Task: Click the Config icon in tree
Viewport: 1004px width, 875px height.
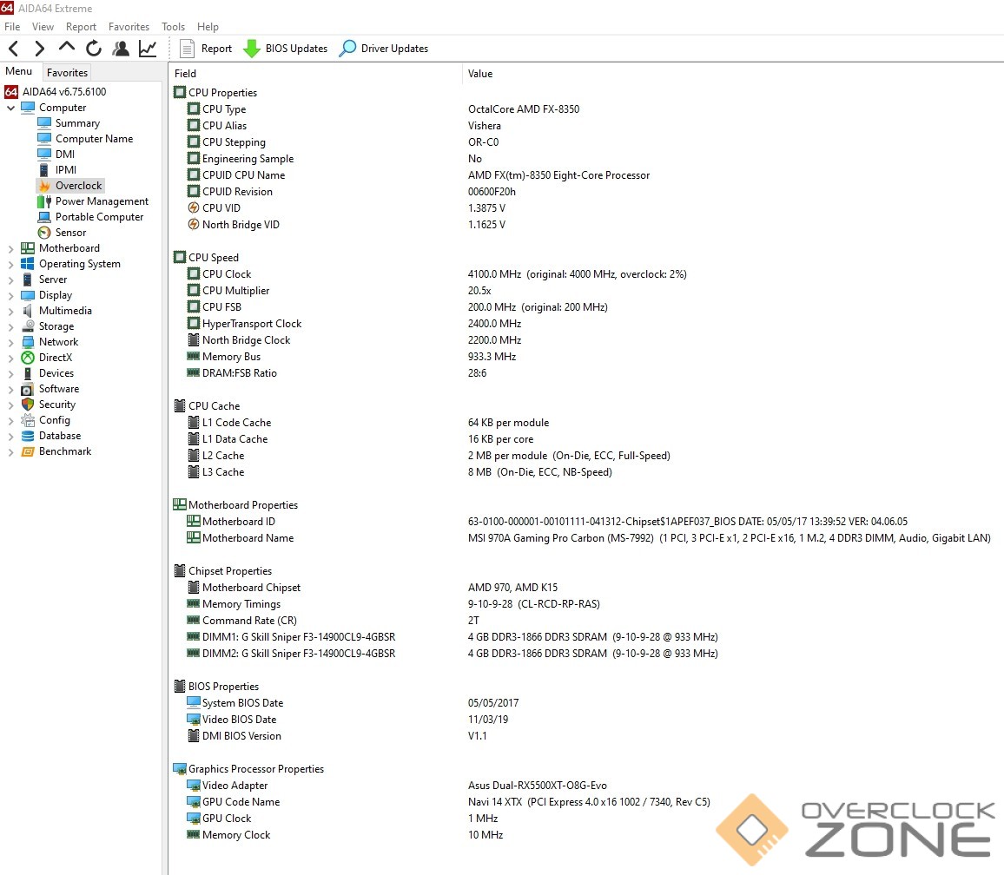Action: 28,420
